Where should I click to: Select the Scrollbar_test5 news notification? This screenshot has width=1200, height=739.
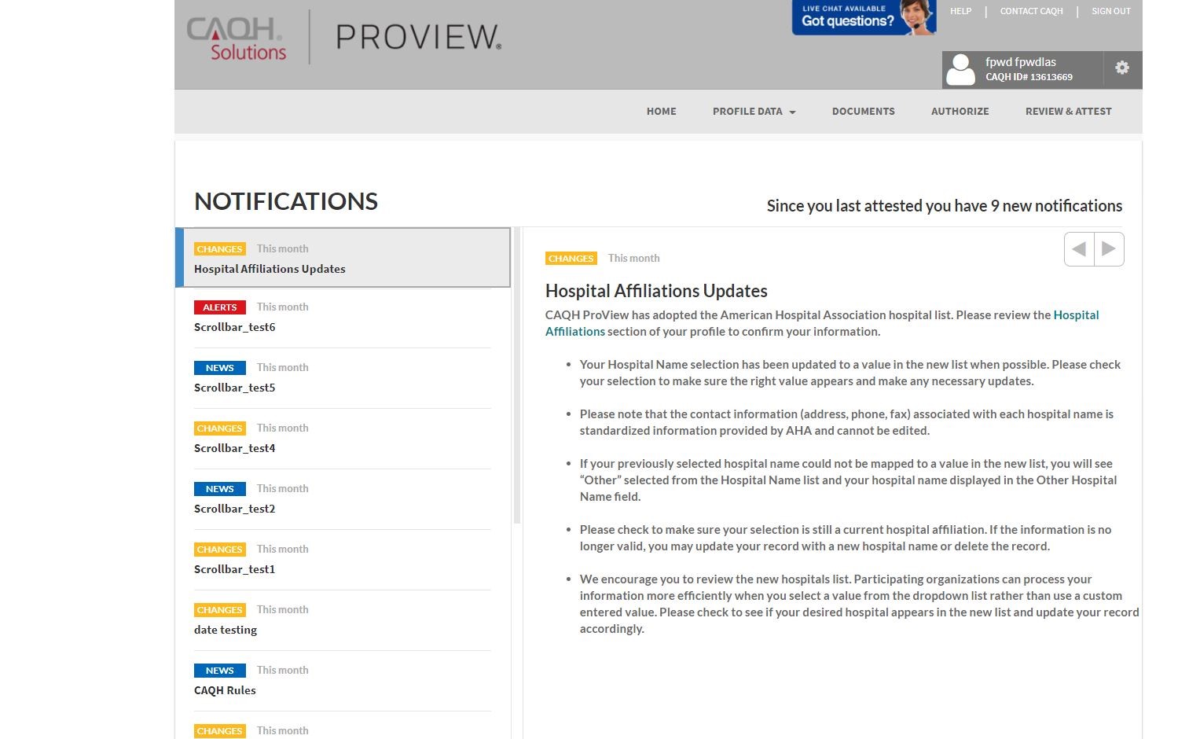pos(343,378)
